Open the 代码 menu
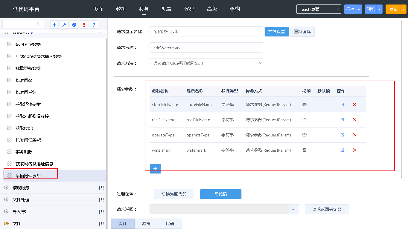 [x=189, y=9]
